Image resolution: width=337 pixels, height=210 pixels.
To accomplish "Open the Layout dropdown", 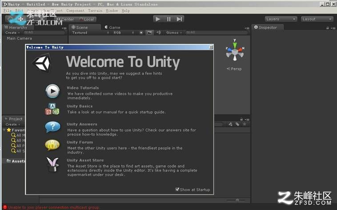I will click(x=317, y=19).
